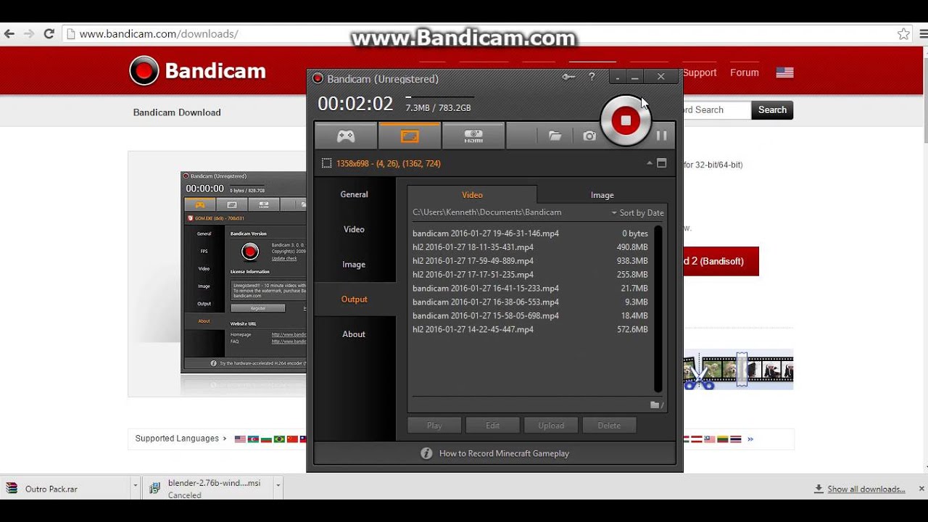Select Screen recording mode icon
928x522 pixels.
410,136
